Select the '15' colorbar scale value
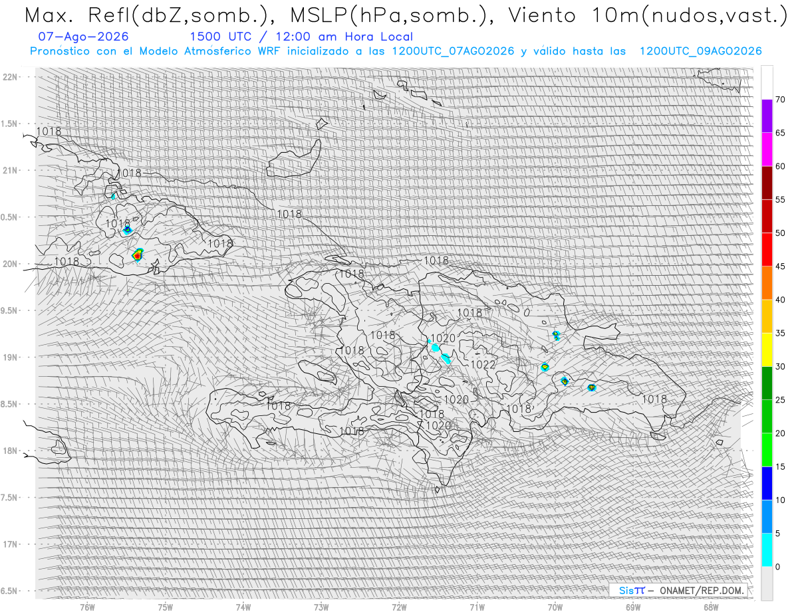 coord(780,466)
